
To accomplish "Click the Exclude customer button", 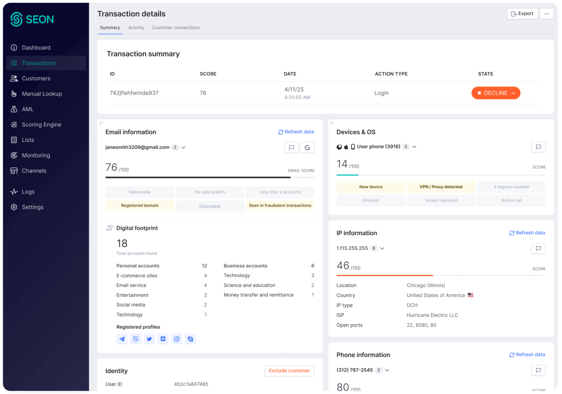I will coord(289,371).
